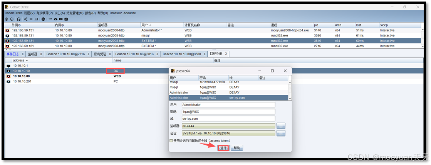Open the 视图(V) menu
This screenshot has height=165, width=431.
coord(29,13)
